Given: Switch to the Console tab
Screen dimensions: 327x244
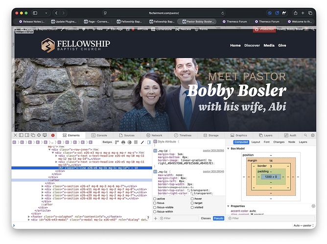Looking at the screenshot, I should click(x=99, y=135).
